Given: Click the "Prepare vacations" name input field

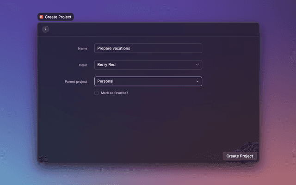Looking at the screenshot, I should [148, 48].
